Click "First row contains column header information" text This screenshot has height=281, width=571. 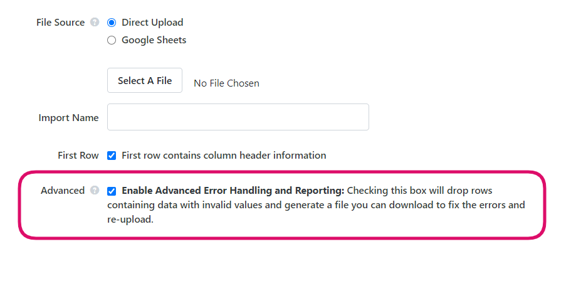(x=224, y=156)
